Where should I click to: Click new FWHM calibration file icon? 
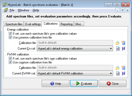pyautogui.click(x=123, y=68)
